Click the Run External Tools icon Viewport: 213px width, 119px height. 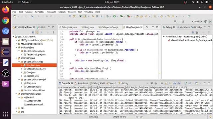pos(128,16)
